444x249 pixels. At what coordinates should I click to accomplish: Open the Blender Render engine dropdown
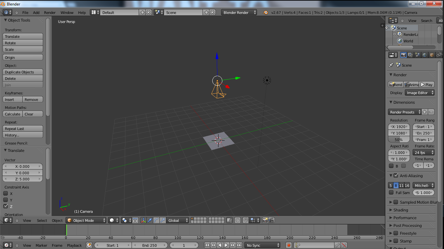point(239,12)
